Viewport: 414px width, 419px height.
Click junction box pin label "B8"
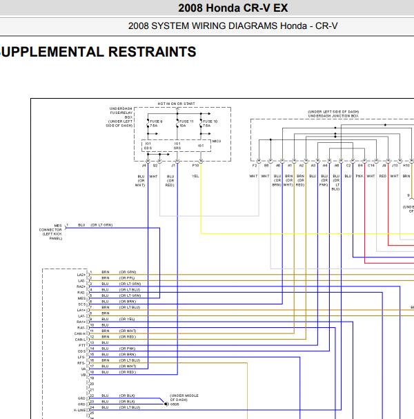pos(266,166)
